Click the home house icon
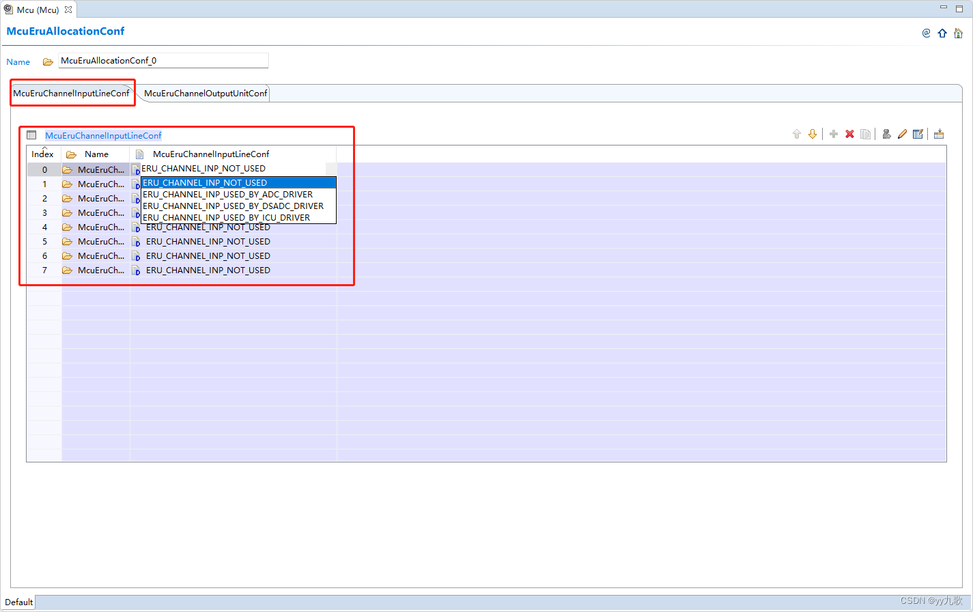This screenshot has height=612, width=973. pos(959,33)
